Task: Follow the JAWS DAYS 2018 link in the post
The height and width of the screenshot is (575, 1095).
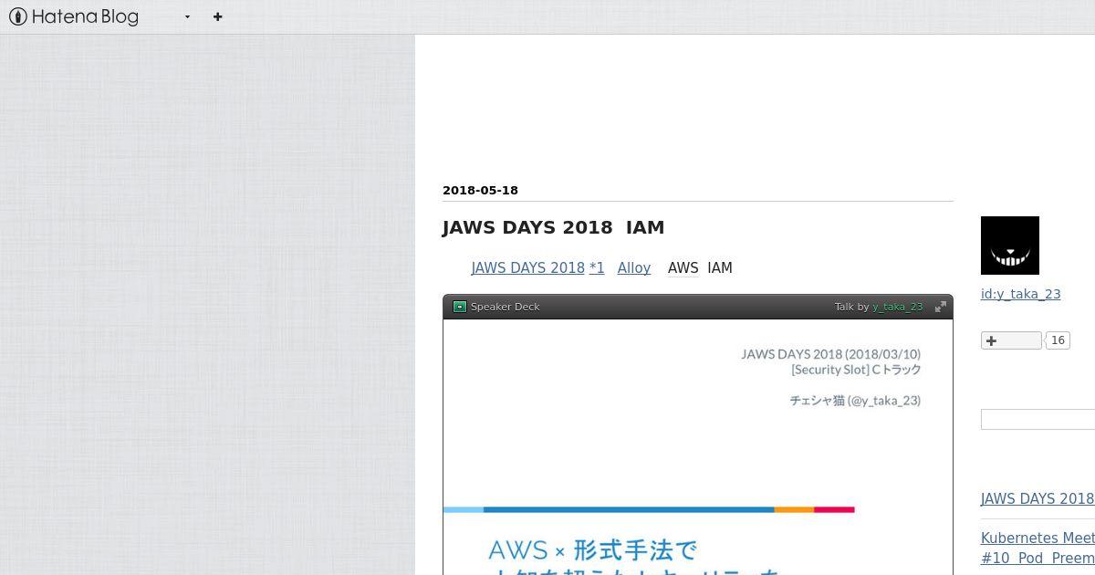Action: (527, 268)
